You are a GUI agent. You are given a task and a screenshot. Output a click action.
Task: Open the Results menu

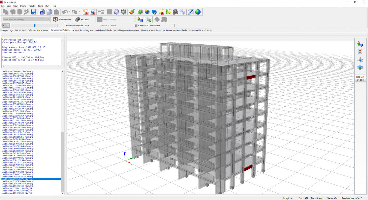32,6
